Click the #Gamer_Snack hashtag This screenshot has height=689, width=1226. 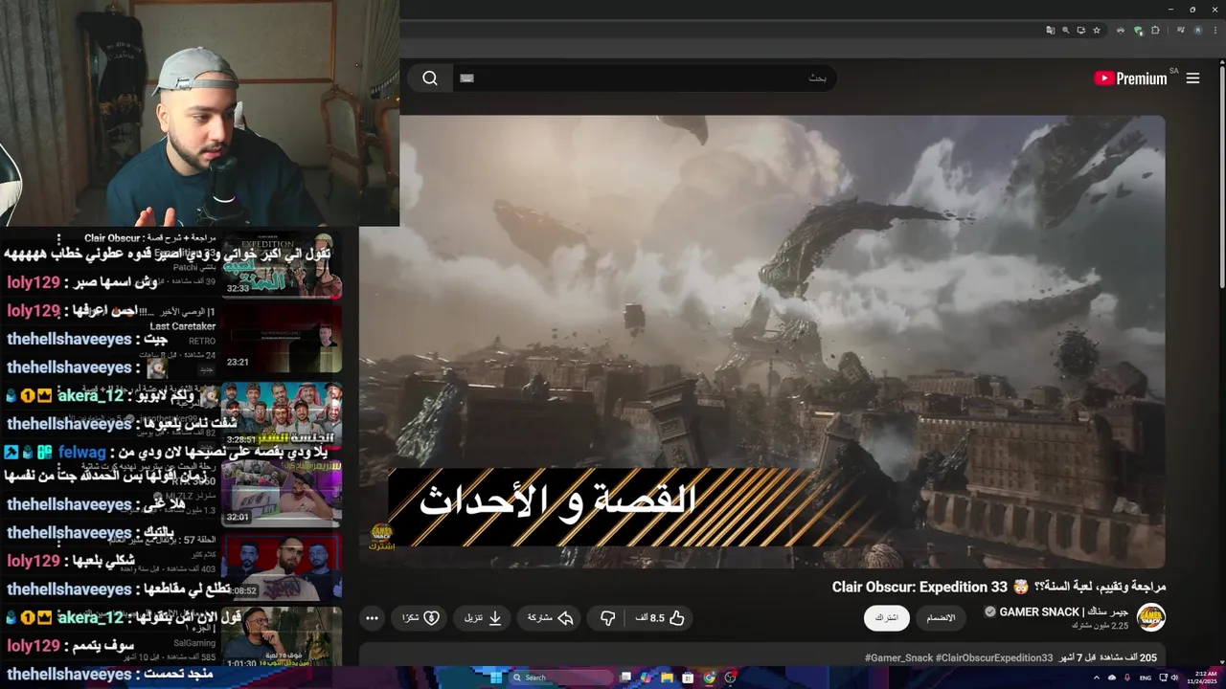pos(898,658)
